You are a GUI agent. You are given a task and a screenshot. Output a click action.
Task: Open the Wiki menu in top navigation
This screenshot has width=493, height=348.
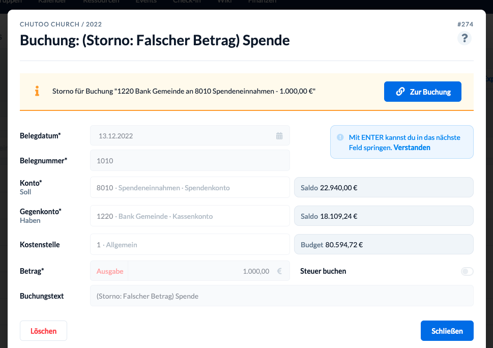(x=224, y=2)
